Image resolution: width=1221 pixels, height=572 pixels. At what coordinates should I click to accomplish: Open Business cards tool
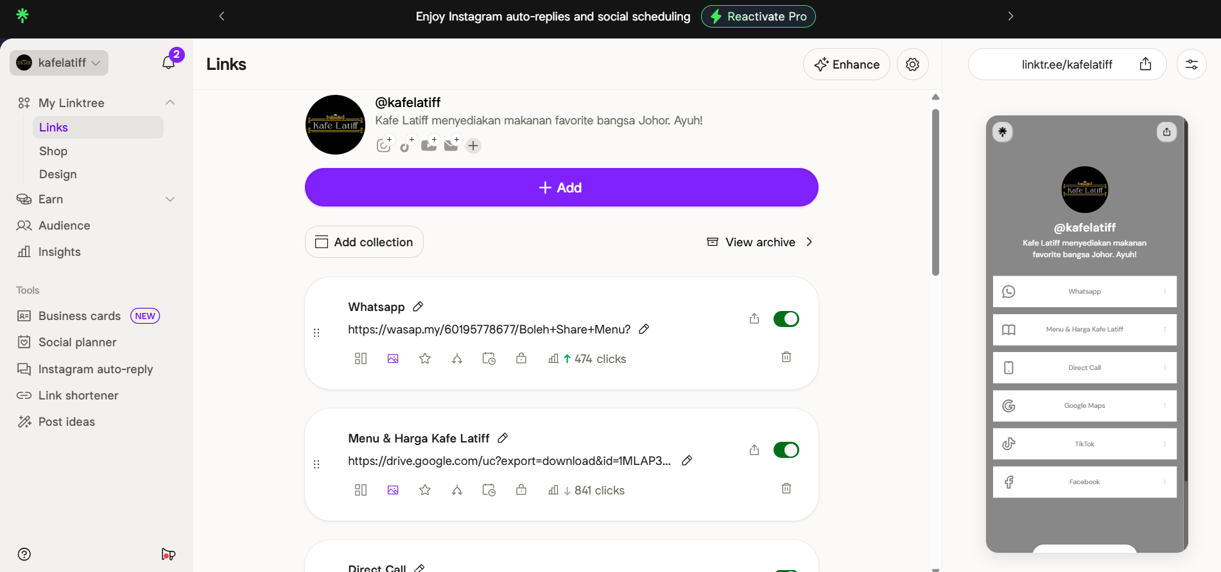pos(79,316)
